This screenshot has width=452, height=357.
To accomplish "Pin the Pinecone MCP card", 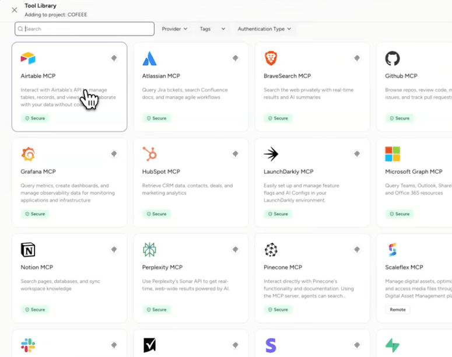I will pyautogui.click(x=357, y=250).
